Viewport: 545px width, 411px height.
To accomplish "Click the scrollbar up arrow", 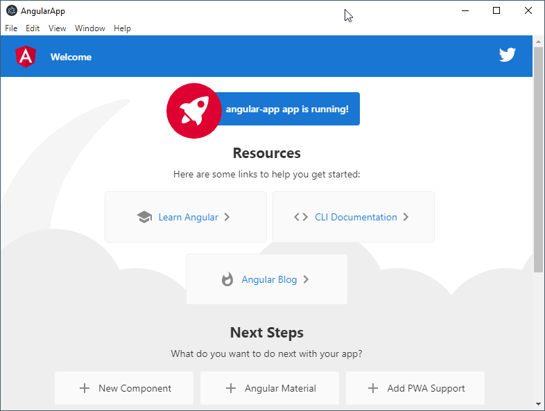I will click(538, 42).
